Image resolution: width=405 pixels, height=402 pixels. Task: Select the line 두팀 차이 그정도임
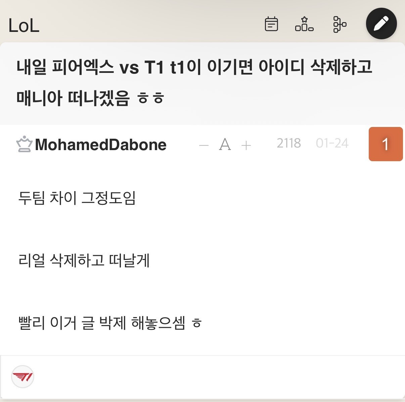click(77, 197)
